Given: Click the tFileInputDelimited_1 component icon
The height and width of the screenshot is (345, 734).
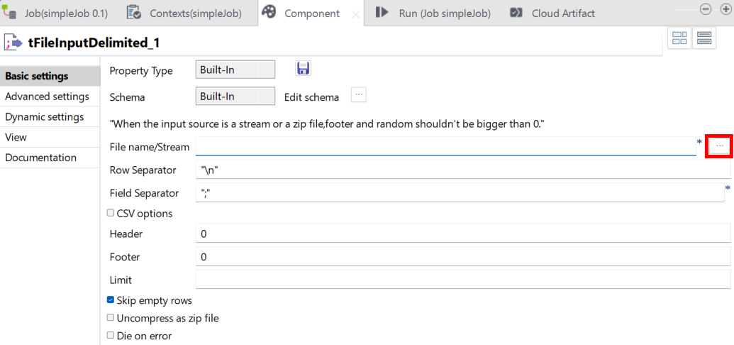Looking at the screenshot, I should tap(13, 43).
